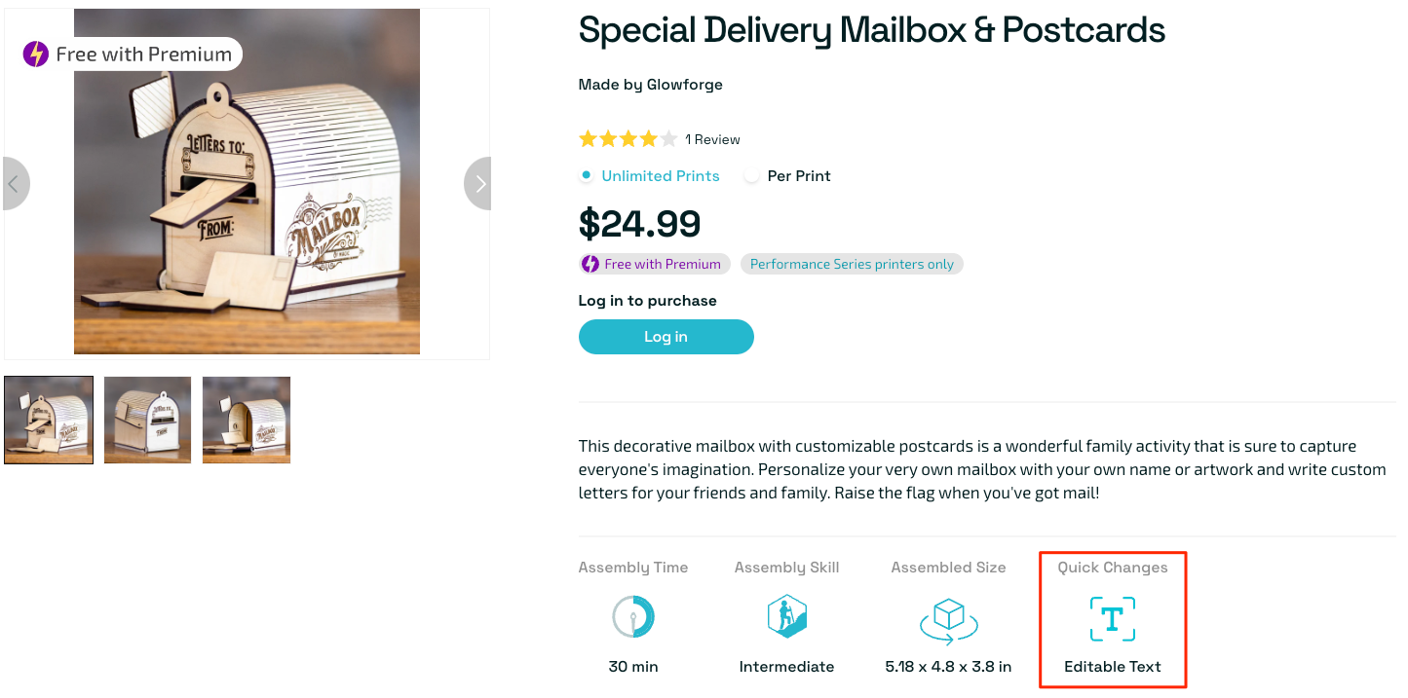Screen dimensions: 1408x698
Task: Show the next product image
Action: [478, 183]
